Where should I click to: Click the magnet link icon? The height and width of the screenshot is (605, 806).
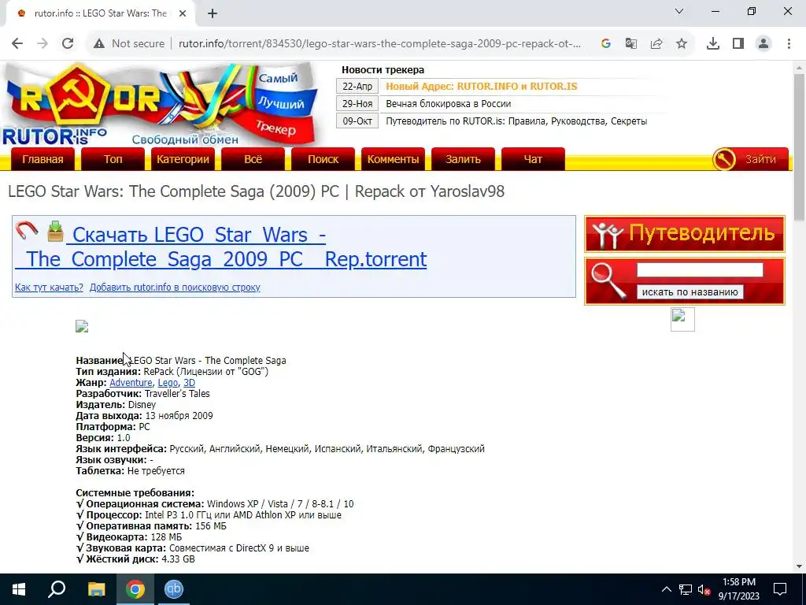coord(26,231)
